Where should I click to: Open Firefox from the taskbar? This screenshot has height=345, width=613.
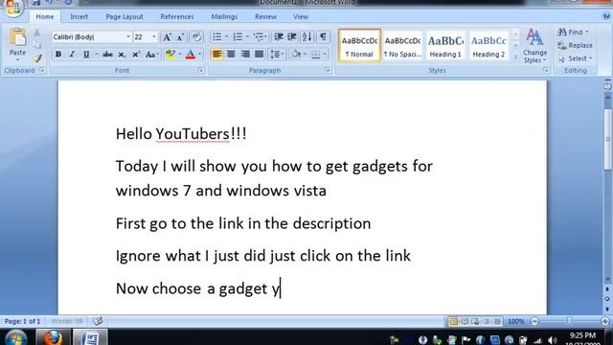[53, 337]
